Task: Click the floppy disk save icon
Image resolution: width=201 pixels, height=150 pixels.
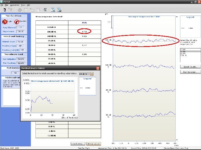Action: [46, 10]
